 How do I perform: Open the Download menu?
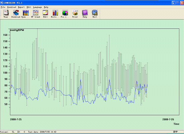tap(12, 7)
